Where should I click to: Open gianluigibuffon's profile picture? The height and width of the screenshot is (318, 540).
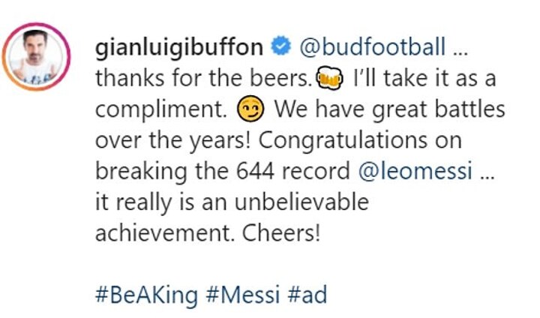tap(36, 55)
